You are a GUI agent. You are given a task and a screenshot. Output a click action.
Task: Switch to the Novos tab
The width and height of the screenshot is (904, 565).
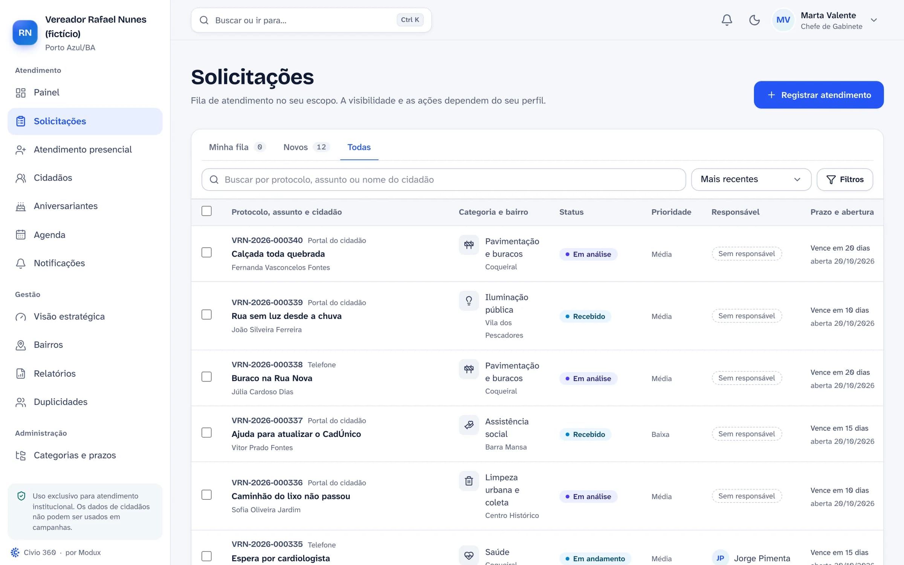tap(306, 147)
